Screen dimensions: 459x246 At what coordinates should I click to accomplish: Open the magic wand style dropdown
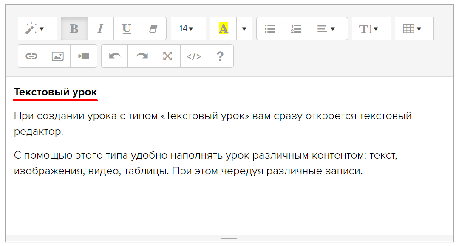[x=37, y=29]
